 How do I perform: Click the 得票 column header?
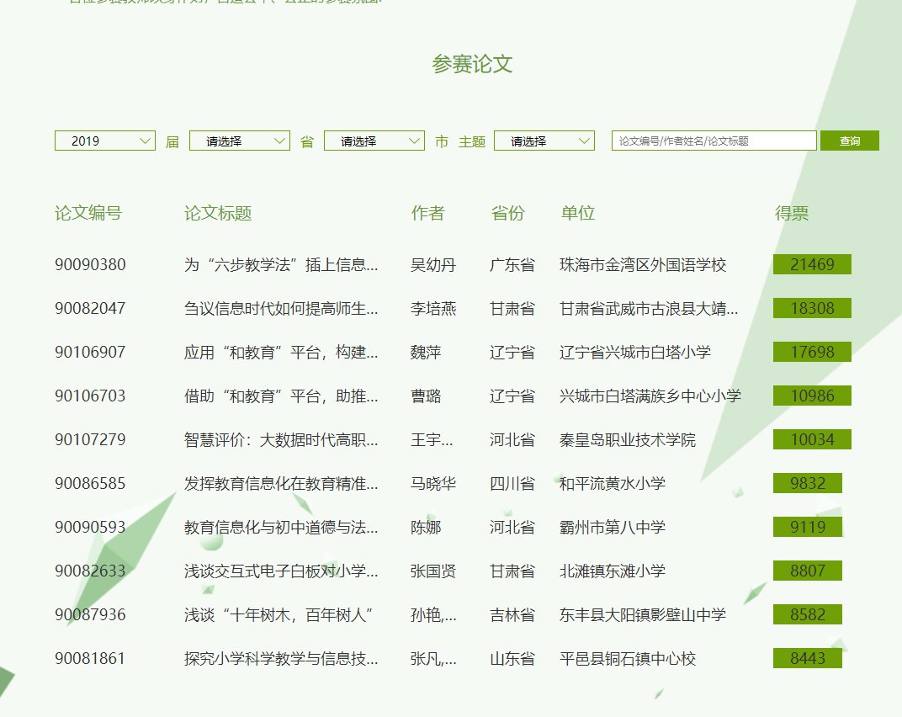791,214
